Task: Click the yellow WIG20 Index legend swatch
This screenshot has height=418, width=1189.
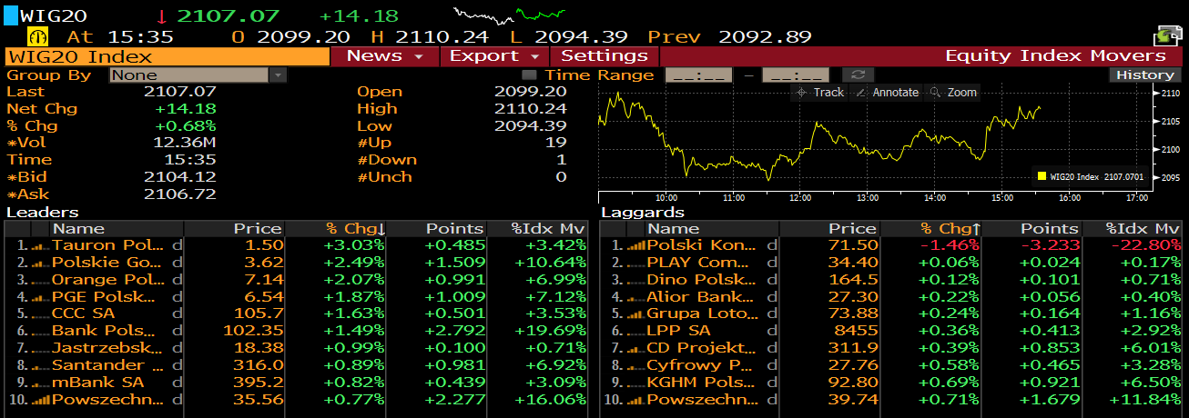Action: point(1042,176)
